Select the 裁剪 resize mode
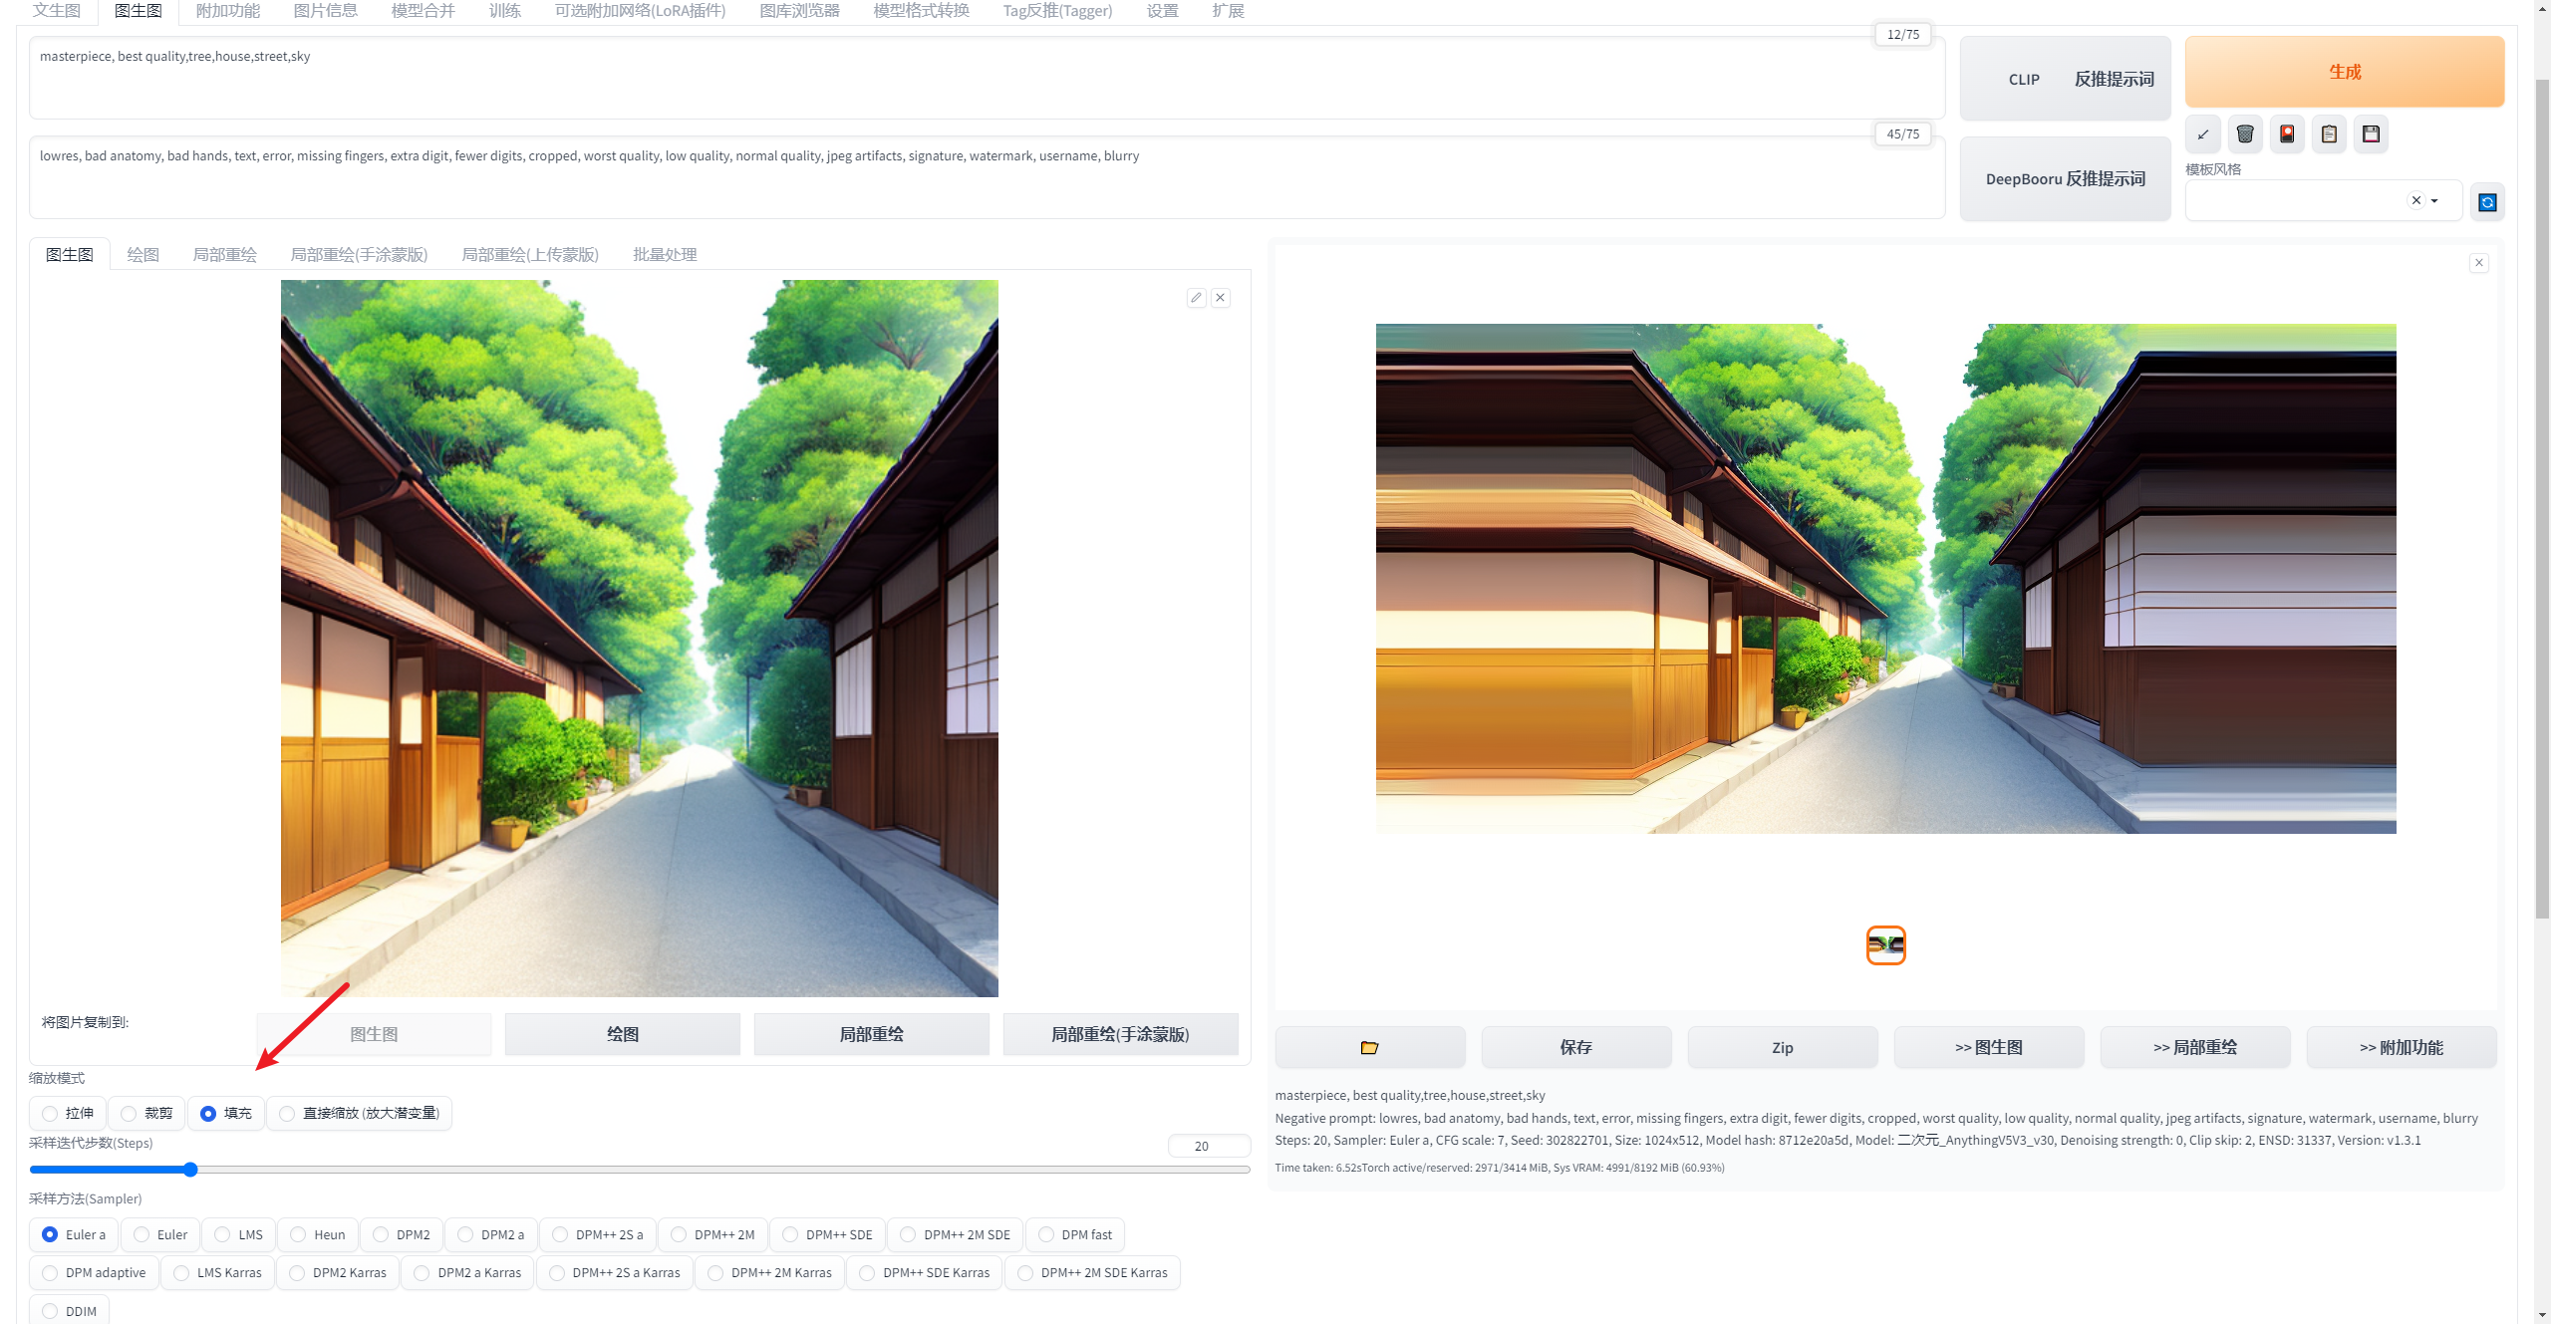 coord(129,1113)
